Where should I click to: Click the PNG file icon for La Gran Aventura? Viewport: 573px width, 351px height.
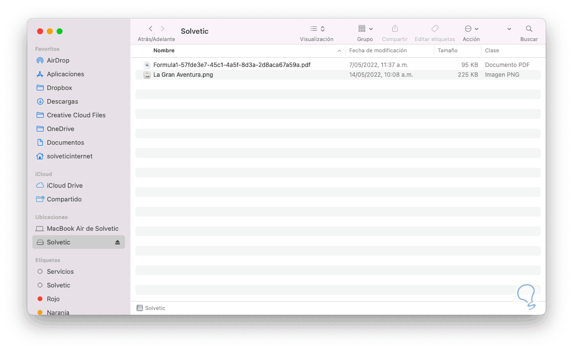(x=147, y=75)
